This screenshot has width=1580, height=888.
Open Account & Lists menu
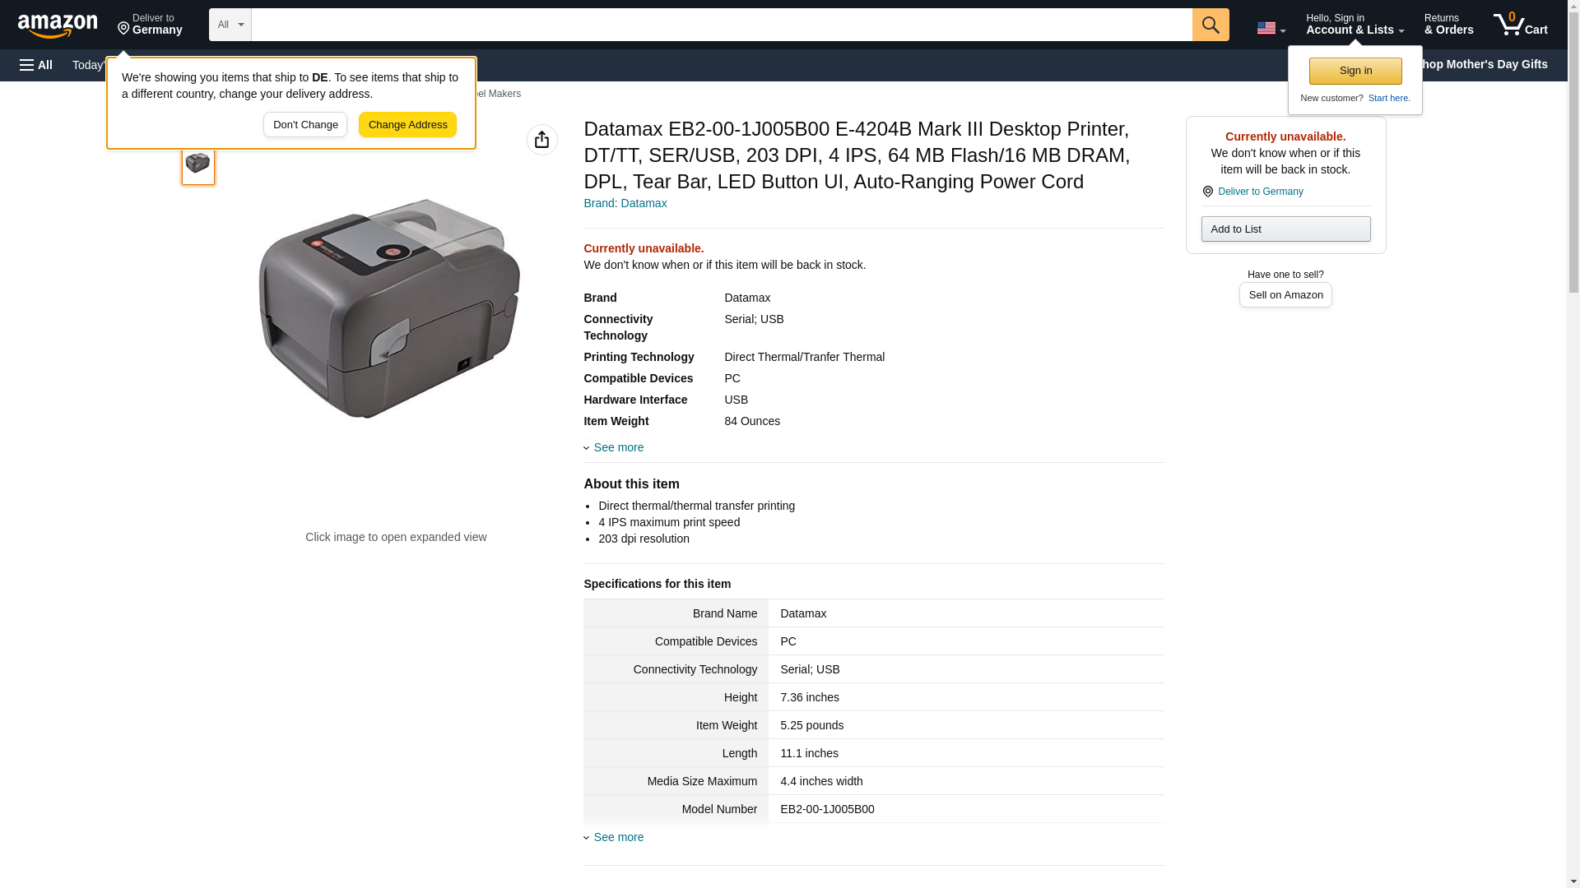pyautogui.click(x=1354, y=25)
